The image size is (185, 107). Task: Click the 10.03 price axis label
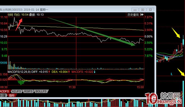(x=4, y=43)
